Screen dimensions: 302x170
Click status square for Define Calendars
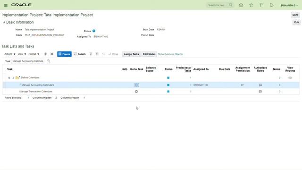[x=168, y=77]
